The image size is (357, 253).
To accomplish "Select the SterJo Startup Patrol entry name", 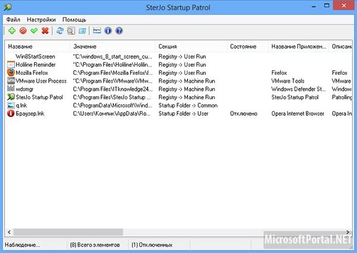I will 39,97.
